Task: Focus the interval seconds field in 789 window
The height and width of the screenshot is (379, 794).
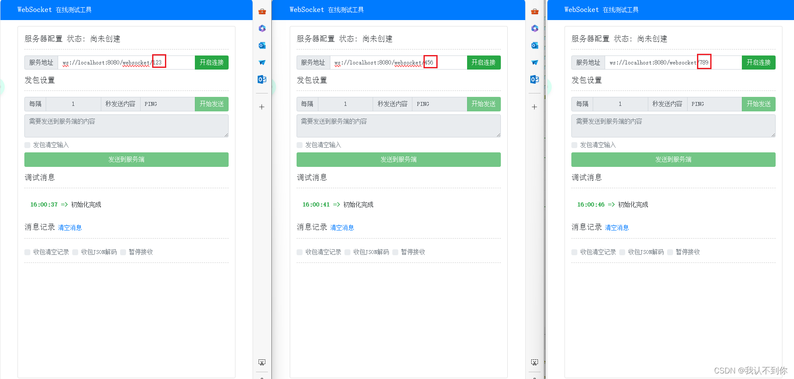Action: point(620,104)
